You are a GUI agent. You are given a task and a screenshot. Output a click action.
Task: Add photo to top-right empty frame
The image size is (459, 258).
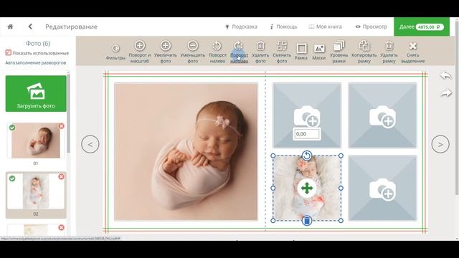pos(382,116)
